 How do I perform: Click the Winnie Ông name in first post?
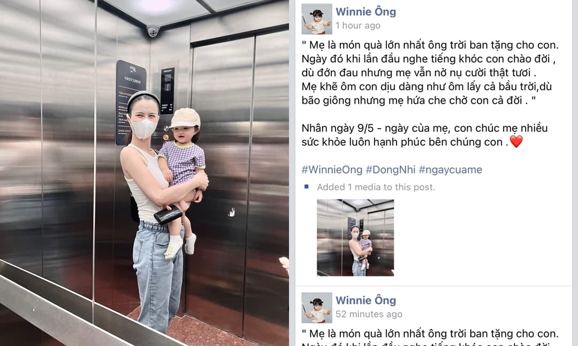point(366,12)
